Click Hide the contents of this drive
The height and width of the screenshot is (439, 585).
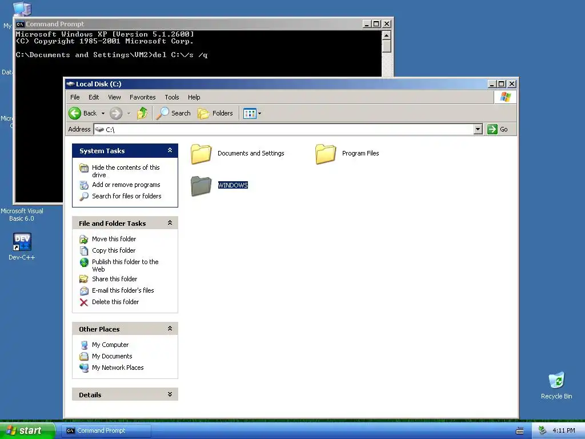pyautogui.click(x=126, y=171)
